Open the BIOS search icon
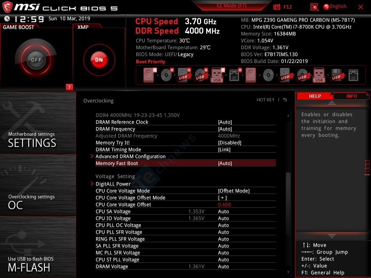Image resolution: width=371 pixels, height=278 pixels. coord(314,7)
